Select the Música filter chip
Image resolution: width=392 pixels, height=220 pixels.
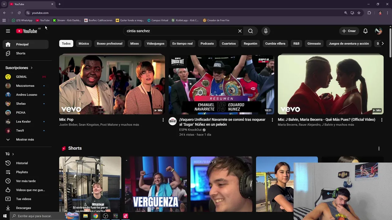(x=84, y=43)
